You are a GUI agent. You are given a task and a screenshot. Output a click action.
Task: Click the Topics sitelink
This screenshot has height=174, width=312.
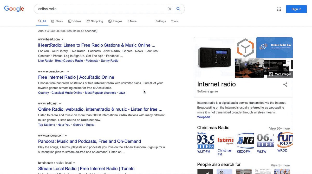click(x=90, y=125)
